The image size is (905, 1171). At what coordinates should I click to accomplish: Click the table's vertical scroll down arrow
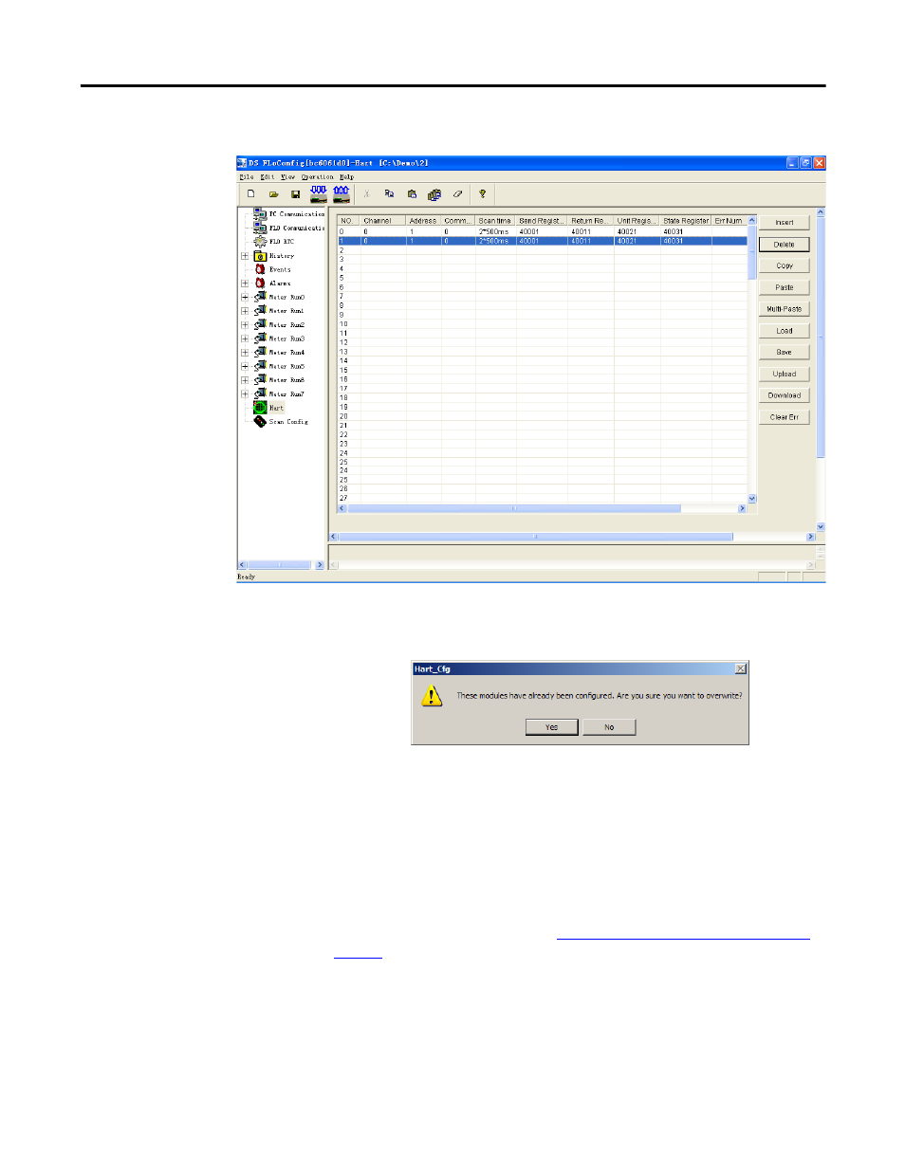(752, 499)
